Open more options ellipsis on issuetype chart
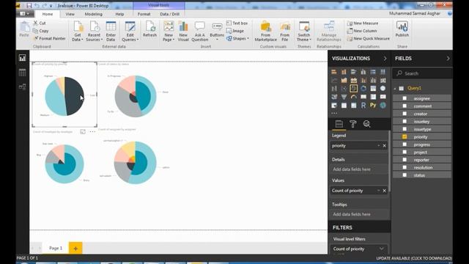 pos(92,132)
